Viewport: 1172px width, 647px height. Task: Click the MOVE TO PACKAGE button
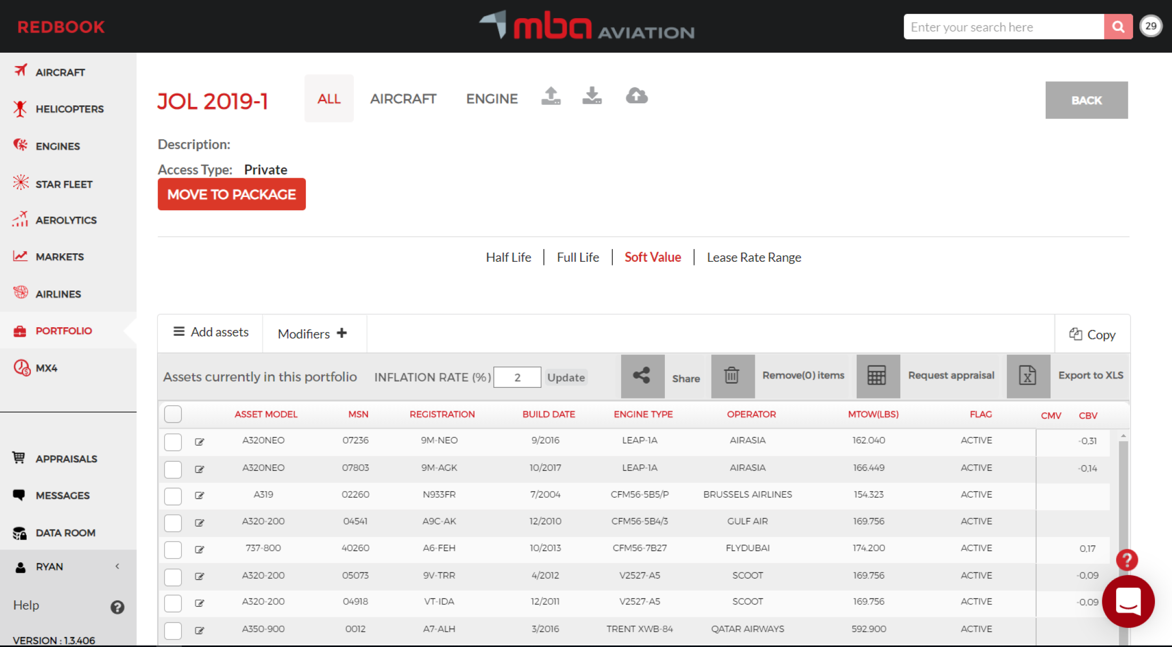[232, 194]
